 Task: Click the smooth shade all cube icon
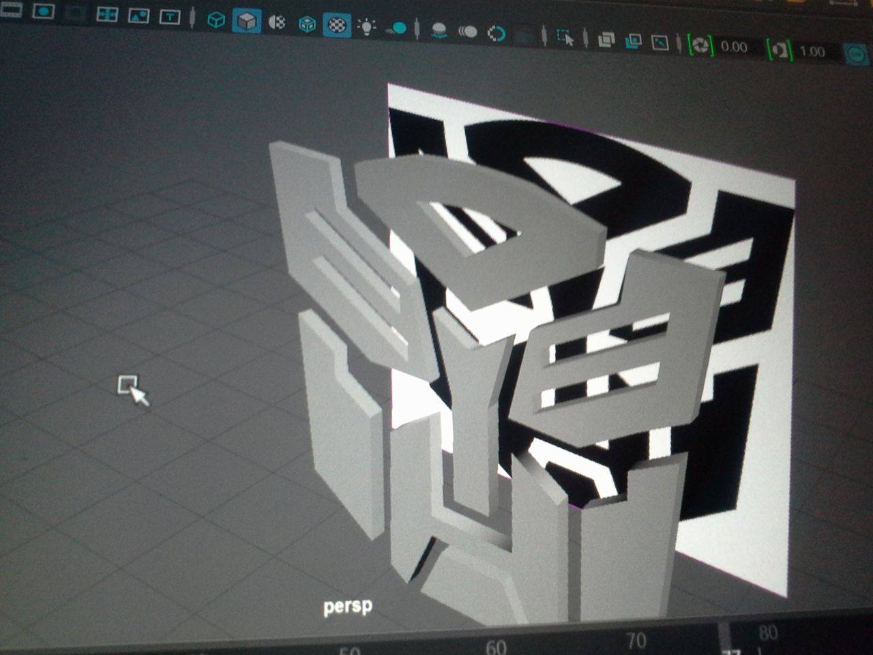pyautogui.click(x=246, y=21)
